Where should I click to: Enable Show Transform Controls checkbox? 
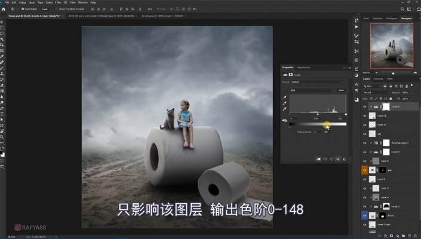57,9
